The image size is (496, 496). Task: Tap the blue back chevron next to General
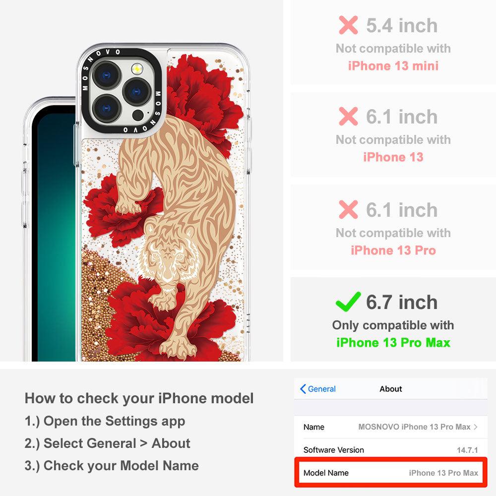303,389
